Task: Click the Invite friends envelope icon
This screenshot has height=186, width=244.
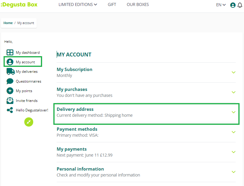Action: click(x=10, y=101)
